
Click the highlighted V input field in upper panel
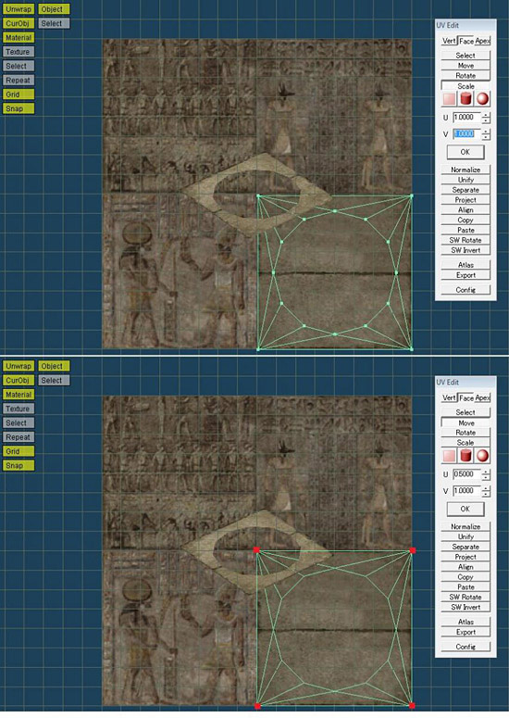pos(466,133)
